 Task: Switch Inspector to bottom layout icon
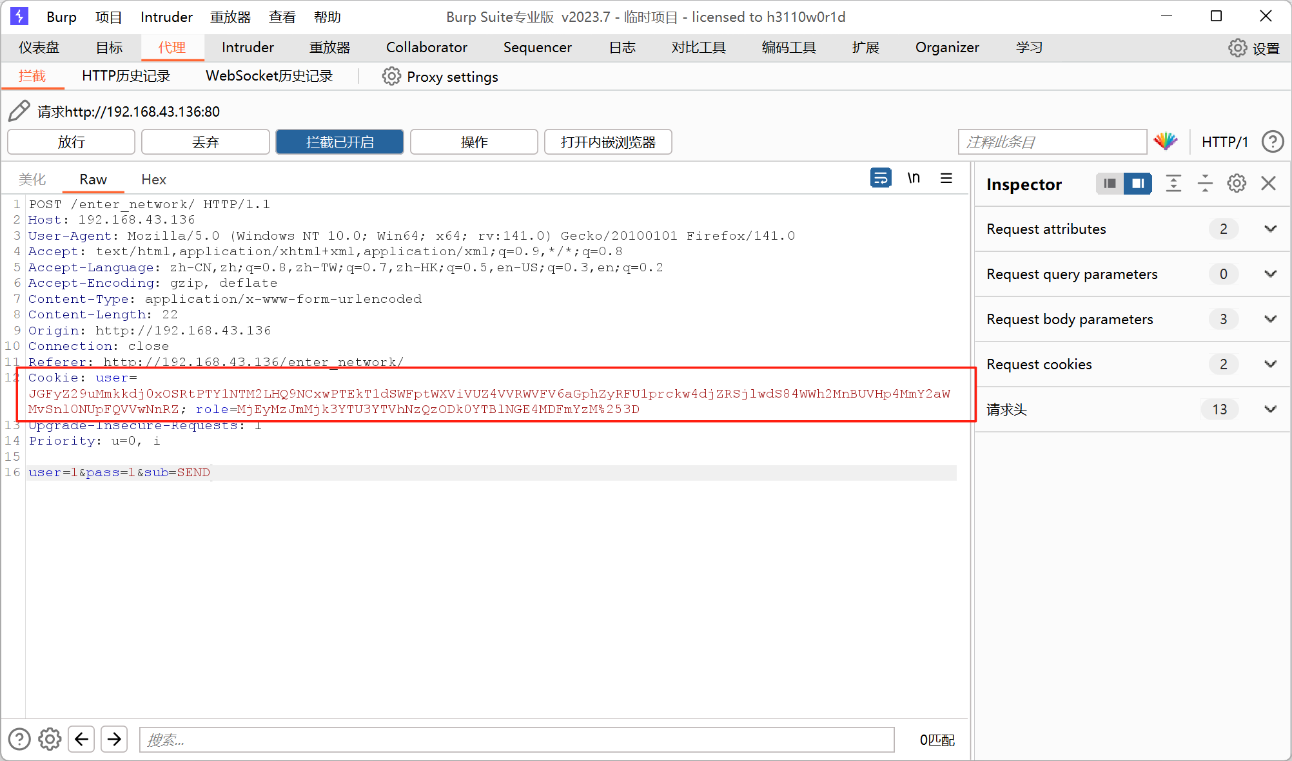[x=1110, y=184]
